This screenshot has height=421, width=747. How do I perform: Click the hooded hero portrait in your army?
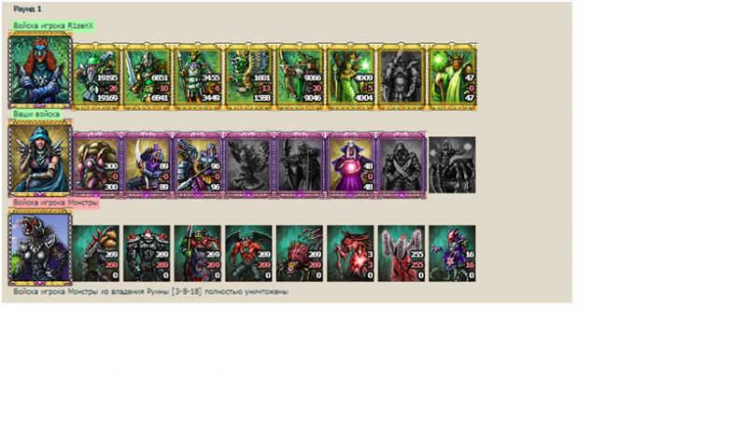(40, 159)
